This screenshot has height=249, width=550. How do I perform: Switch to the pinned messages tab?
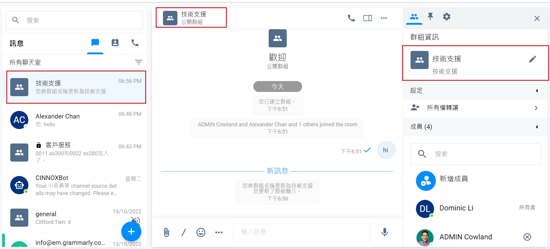coord(430,16)
